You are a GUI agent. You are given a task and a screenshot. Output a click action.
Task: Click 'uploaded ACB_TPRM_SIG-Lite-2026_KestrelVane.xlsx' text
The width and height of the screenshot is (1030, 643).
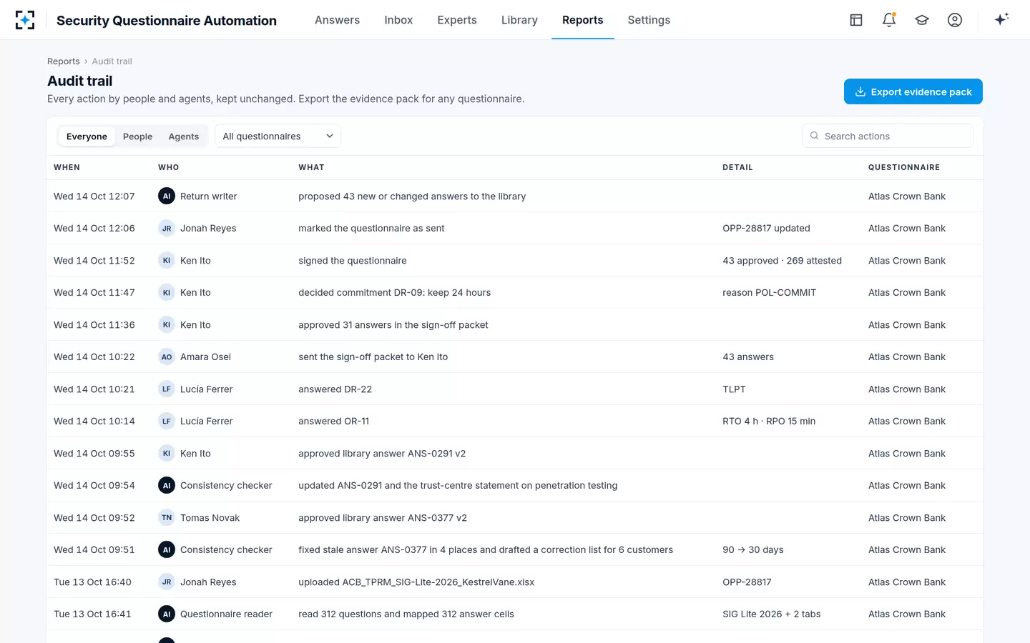[416, 582]
